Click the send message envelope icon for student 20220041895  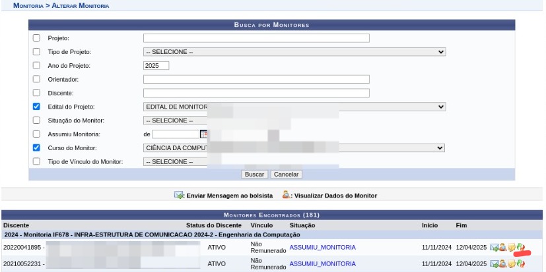tap(494, 248)
